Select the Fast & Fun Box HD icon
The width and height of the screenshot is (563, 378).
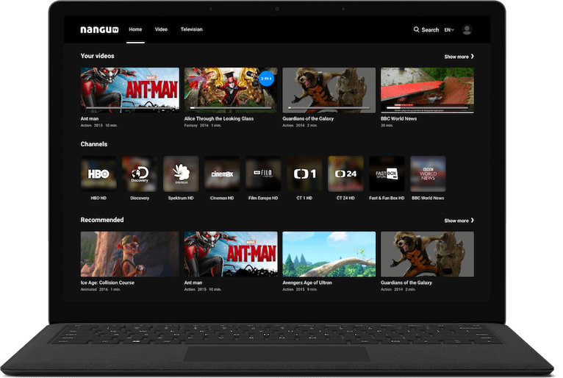[387, 174]
